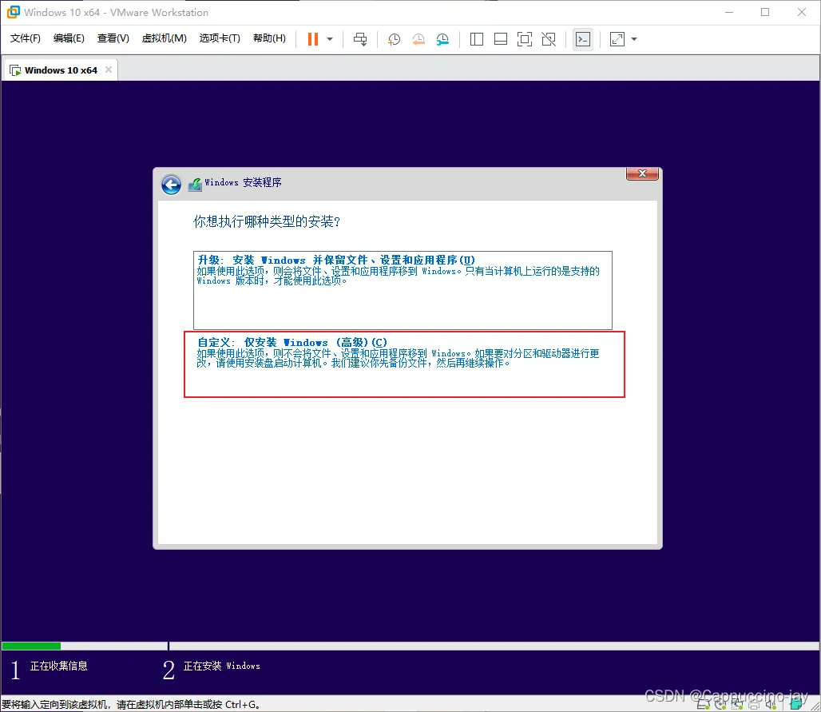The image size is (821, 712).
Task: Click the stretch guest display icon
Action: (617, 39)
